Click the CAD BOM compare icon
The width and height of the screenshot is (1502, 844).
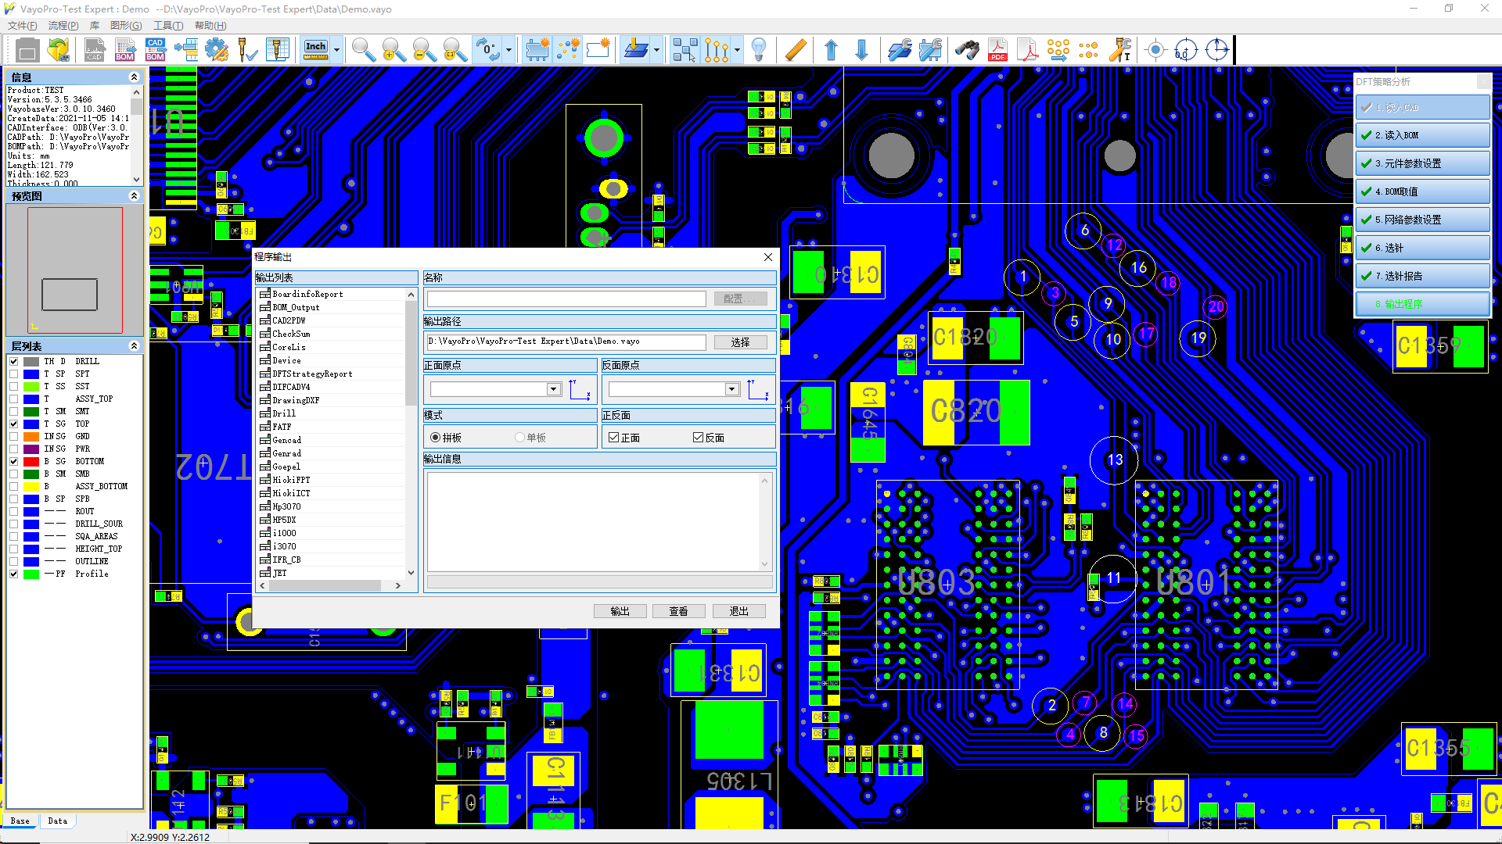[x=155, y=51]
